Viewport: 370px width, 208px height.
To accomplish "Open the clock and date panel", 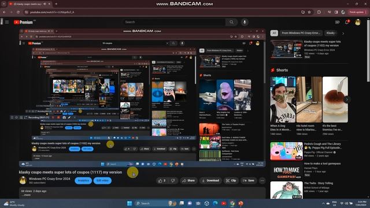I will (362, 203).
